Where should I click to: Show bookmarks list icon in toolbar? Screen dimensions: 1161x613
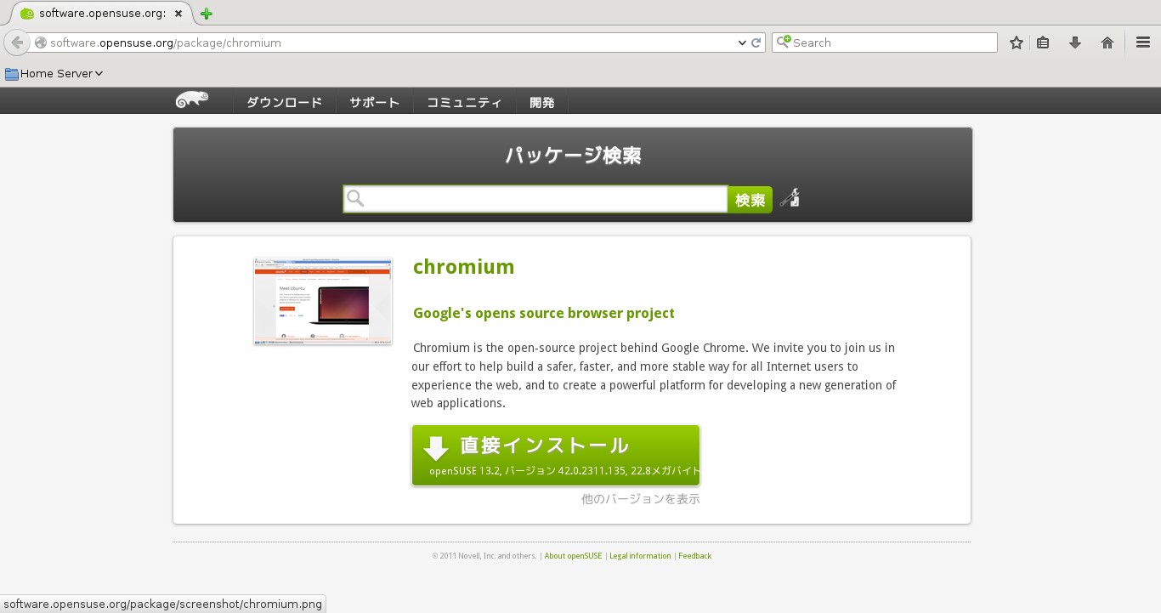pos(1043,43)
